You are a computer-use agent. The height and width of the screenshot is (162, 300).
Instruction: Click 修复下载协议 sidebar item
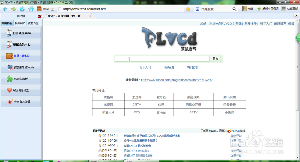pos(21,56)
